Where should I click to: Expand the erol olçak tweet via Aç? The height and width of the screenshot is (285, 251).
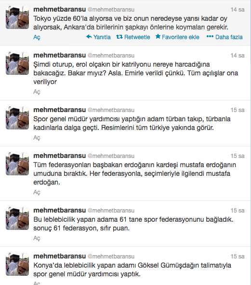click(x=37, y=92)
